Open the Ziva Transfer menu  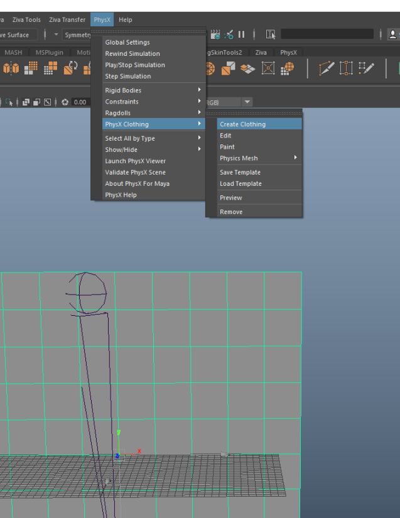pos(67,20)
